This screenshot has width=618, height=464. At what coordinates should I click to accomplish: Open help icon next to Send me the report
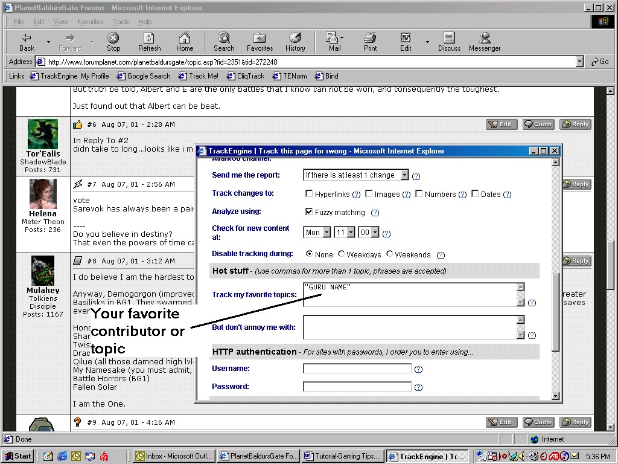[416, 176]
